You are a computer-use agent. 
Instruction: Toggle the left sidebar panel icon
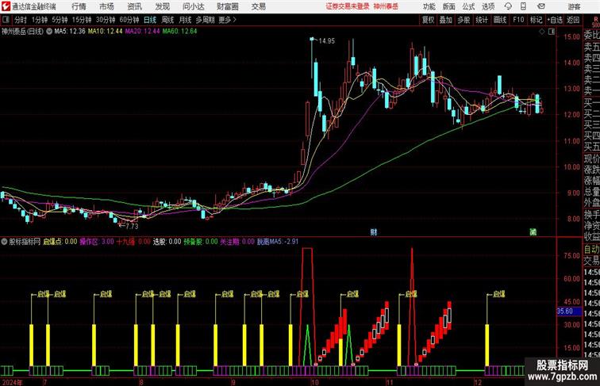coord(6,20)
